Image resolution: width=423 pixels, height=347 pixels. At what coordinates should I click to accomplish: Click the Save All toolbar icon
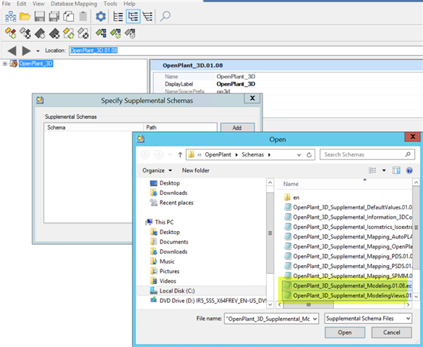pos(54,17)
